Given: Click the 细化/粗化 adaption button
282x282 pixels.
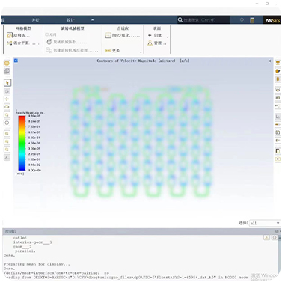Looking at the screenshot, I should point(123,36).
